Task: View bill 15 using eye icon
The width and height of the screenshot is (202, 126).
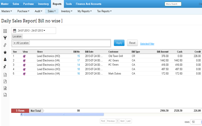Action: [x=24, y=56]
